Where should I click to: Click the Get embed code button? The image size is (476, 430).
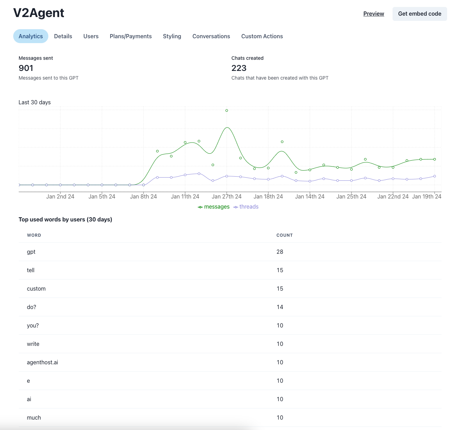click(420, 14)
